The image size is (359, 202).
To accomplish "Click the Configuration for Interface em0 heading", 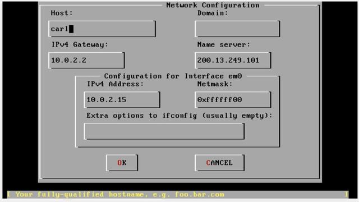I will point(173,76).
